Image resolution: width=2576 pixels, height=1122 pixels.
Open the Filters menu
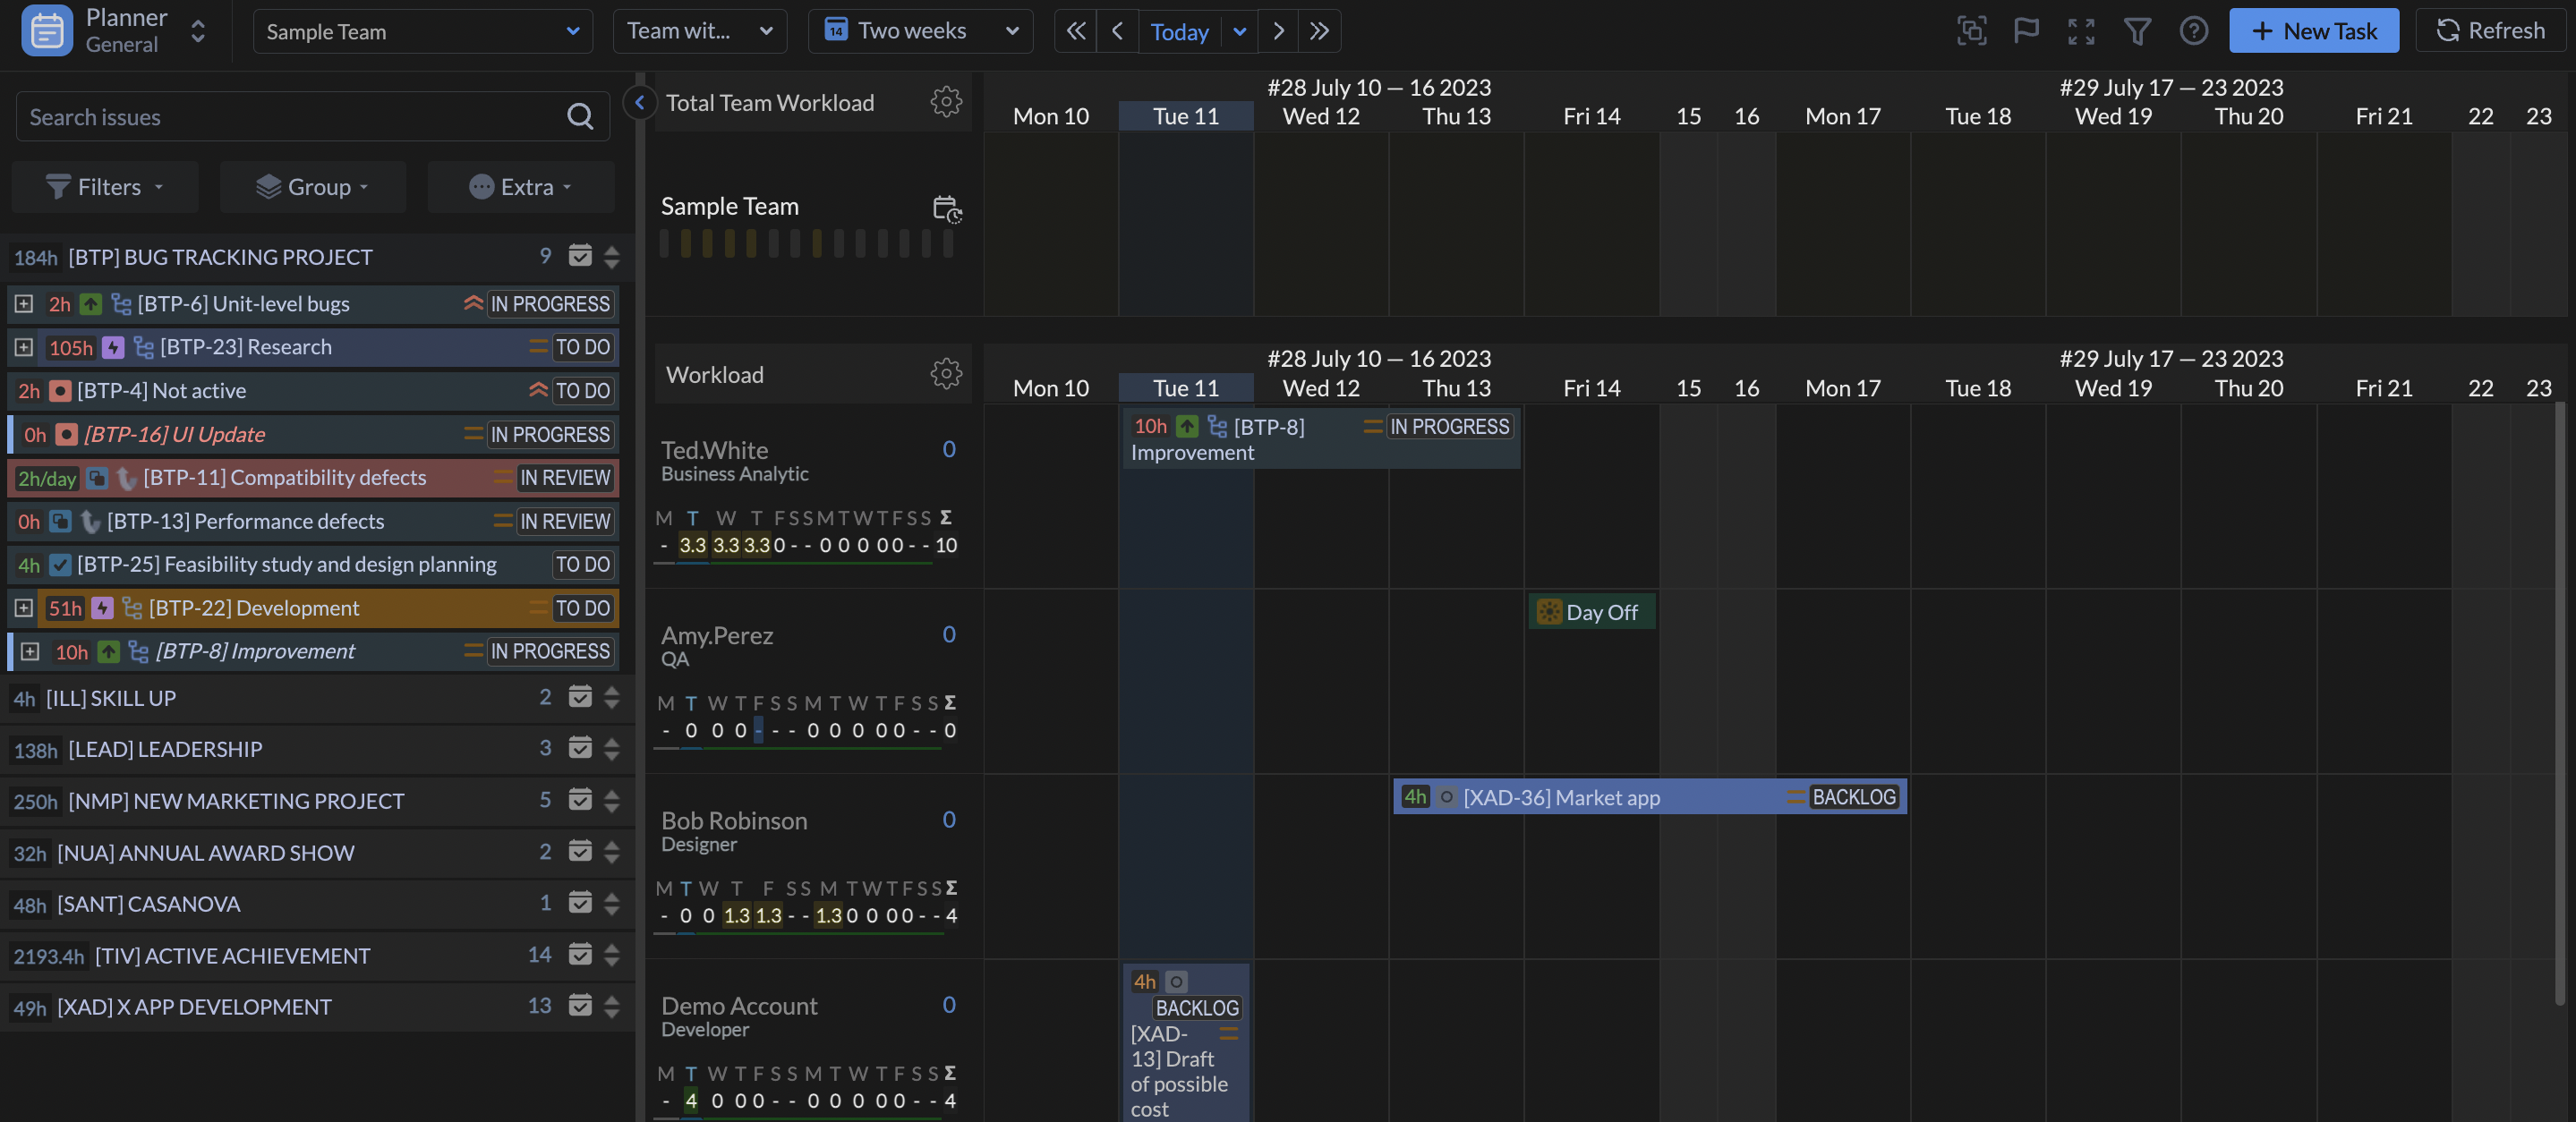105,187
